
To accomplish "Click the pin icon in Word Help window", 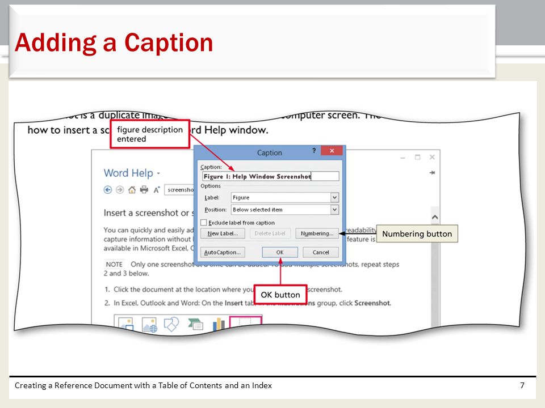I will coord(432,172).
